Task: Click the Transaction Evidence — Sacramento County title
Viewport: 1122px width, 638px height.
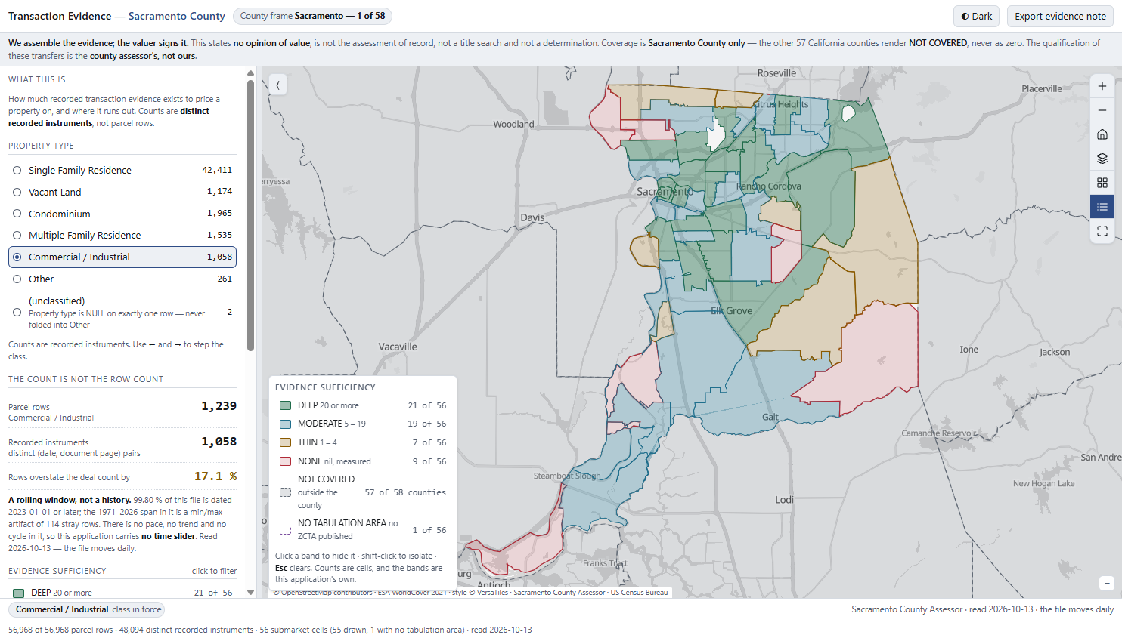Action: [116, 16]
